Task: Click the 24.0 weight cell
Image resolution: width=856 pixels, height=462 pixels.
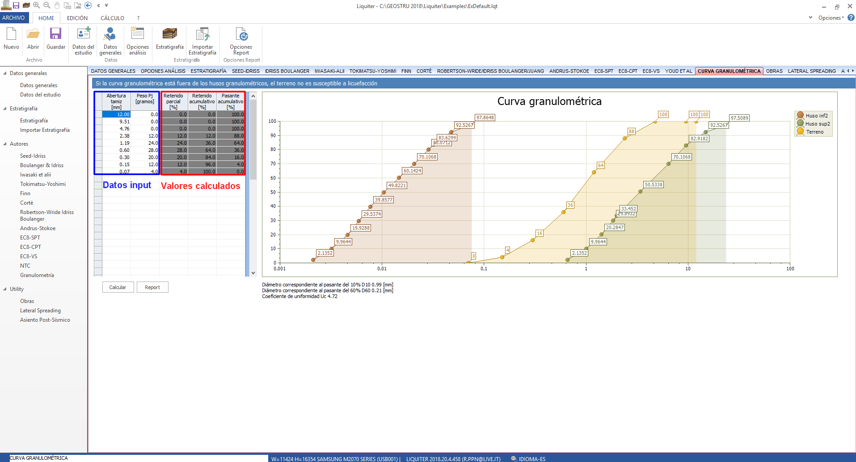Action: (145, 143)
